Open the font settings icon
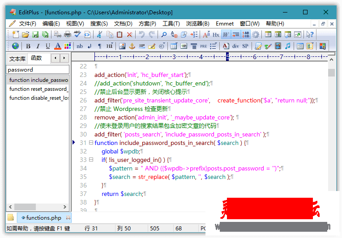The height and width of the screenshot is (238, 342). tap(206, 34)
